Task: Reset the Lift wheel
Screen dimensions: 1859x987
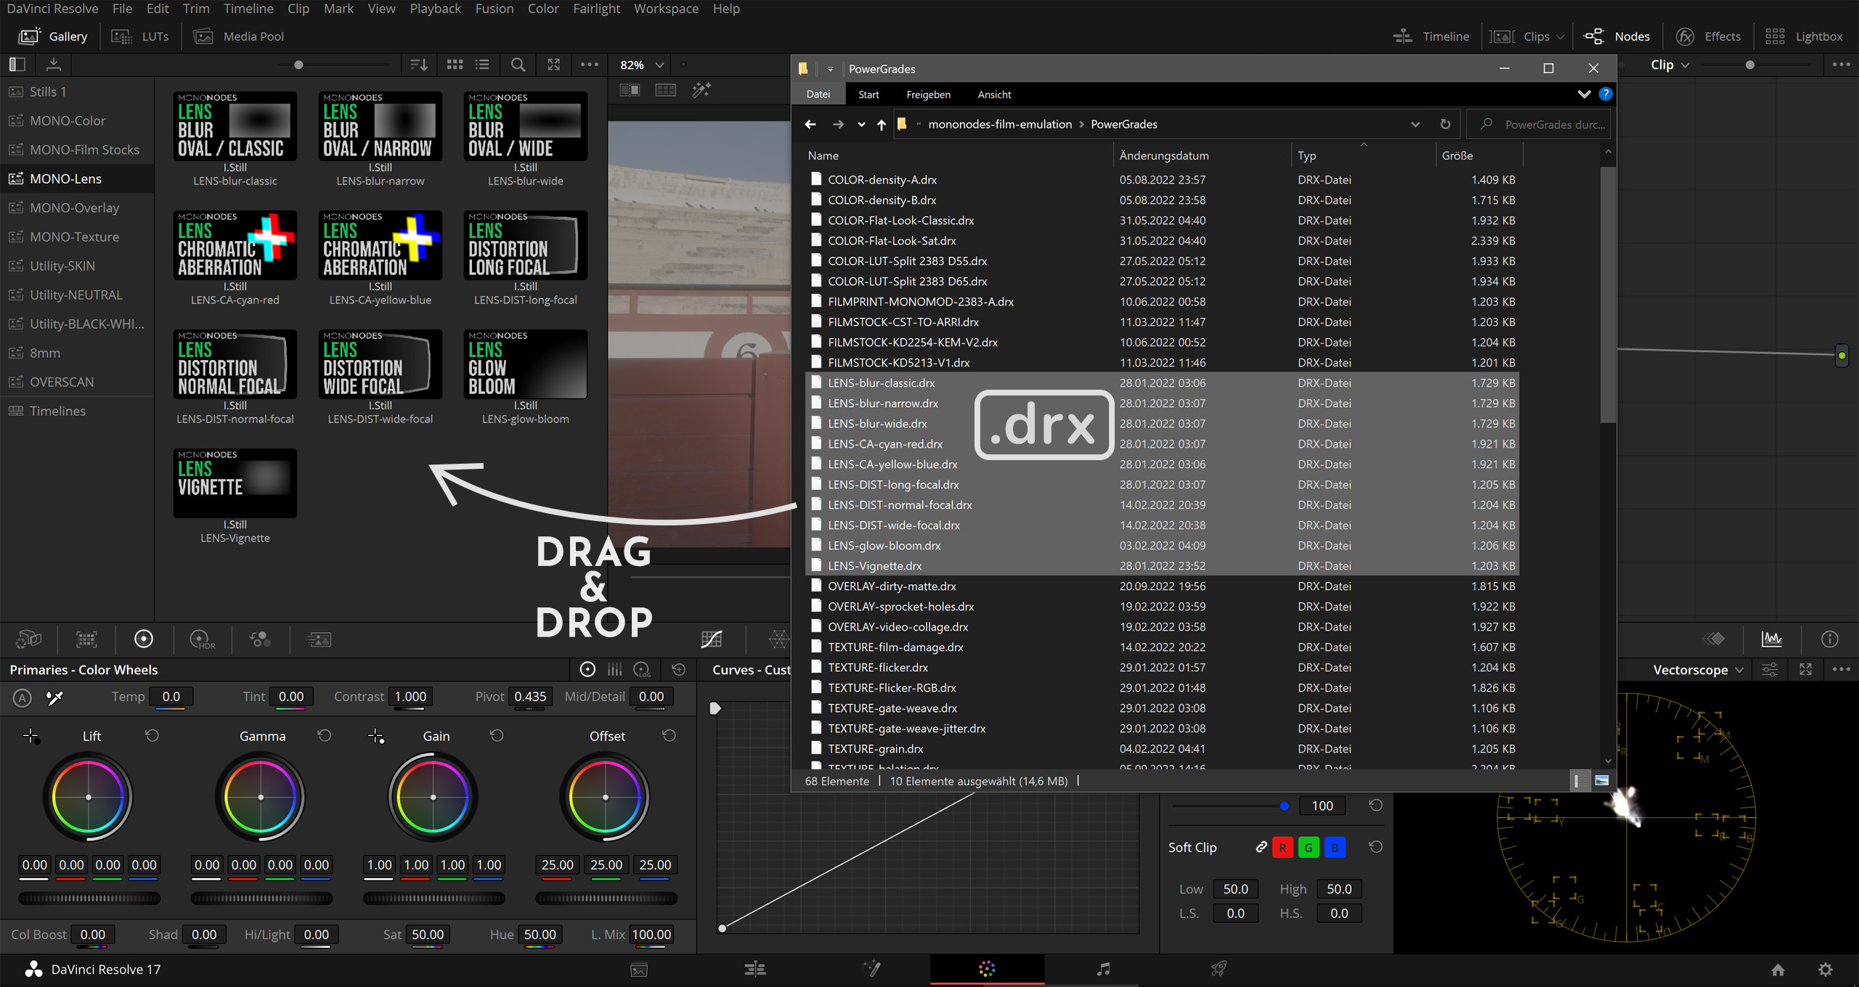Action: coord(152,736)
